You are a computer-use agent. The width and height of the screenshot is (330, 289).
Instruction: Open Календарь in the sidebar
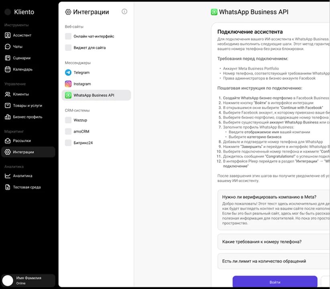22,69
